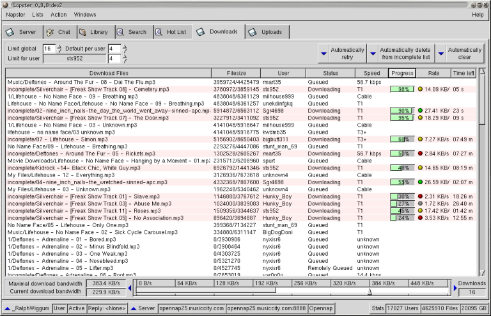Open the Server tab
This screenshot has height=316, width=491.
(22, 32)
